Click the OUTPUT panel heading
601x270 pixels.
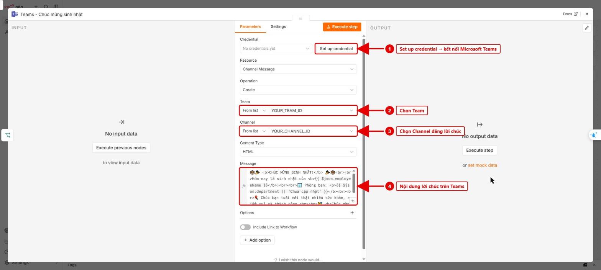tap(380, 28)
